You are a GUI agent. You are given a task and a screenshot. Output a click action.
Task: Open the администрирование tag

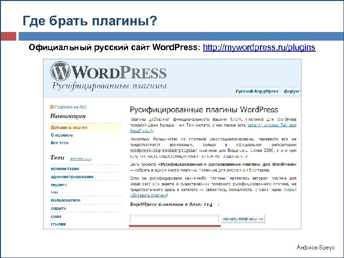pyautogui.click(x=72, y=177)
